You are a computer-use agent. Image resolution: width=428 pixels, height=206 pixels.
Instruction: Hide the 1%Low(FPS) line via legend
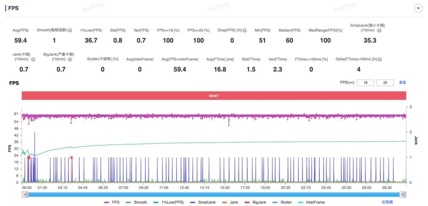[x=169, y=202]
